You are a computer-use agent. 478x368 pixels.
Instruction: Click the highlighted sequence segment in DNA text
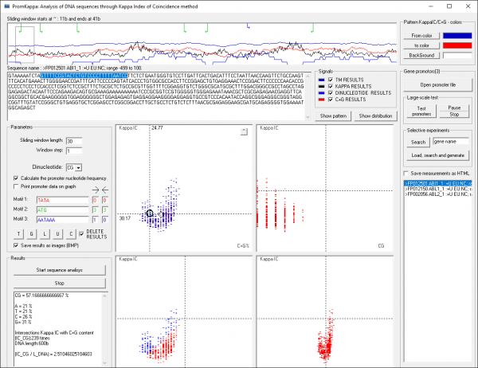(84, 76)
